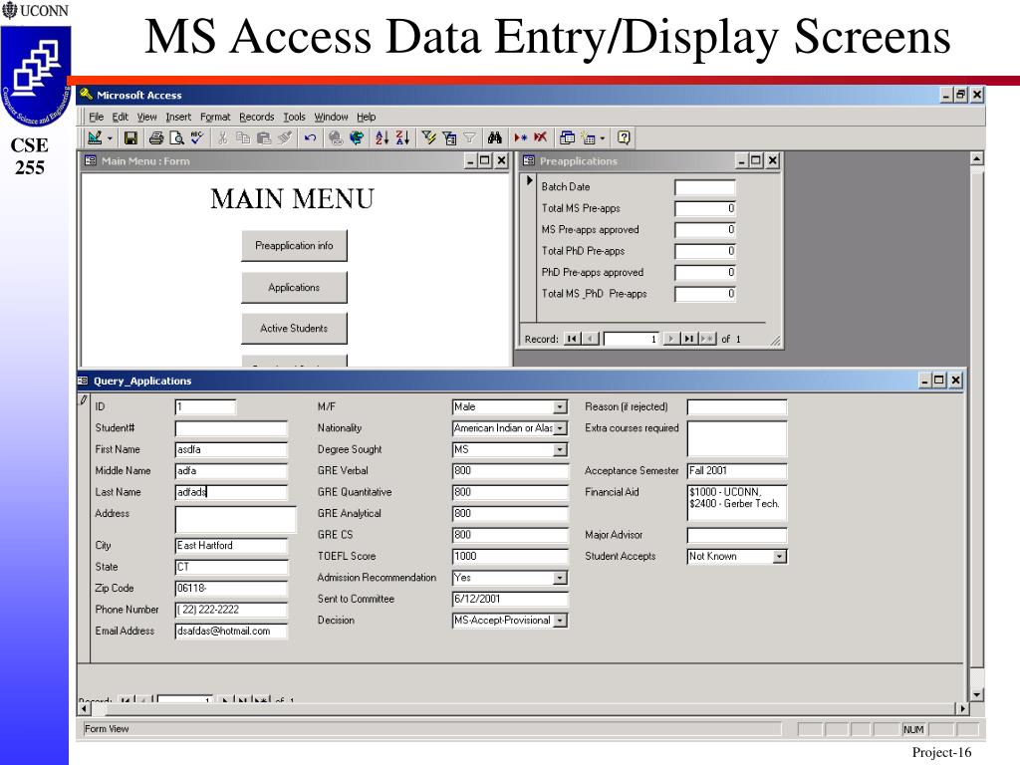Click the Web Toolbar globe icon
Viewport: 1020px width, 765px height.
point(357,137)
